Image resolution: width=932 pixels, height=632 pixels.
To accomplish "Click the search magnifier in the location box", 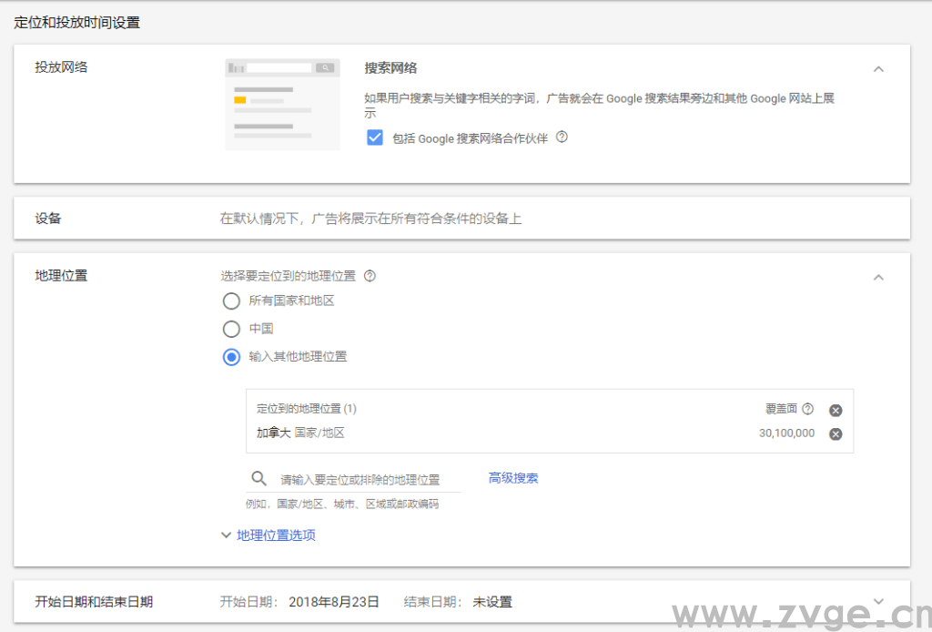I will [x=259, y=477].
